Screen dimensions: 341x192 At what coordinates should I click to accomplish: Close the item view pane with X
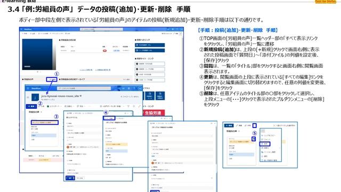[x=170, y=118]
